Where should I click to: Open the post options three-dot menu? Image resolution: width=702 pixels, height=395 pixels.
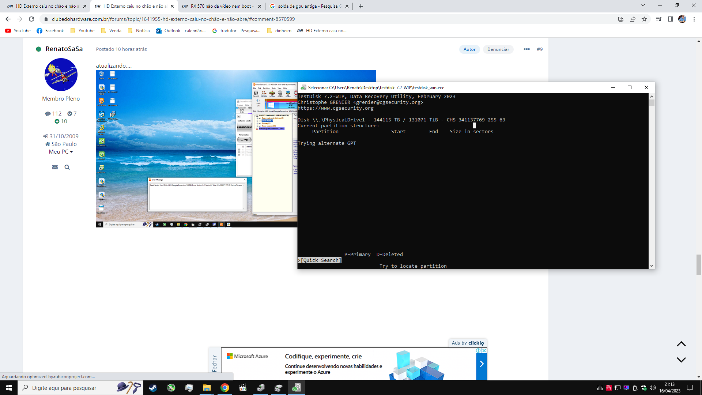pos(526,49)
